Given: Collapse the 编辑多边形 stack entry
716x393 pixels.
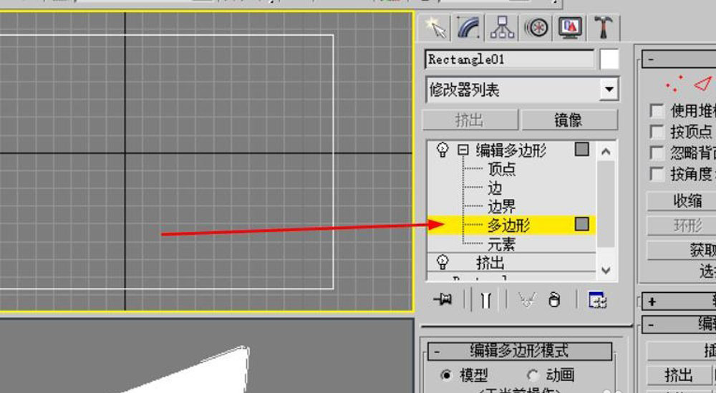Looking at the screenshot, I should point(463,150).
